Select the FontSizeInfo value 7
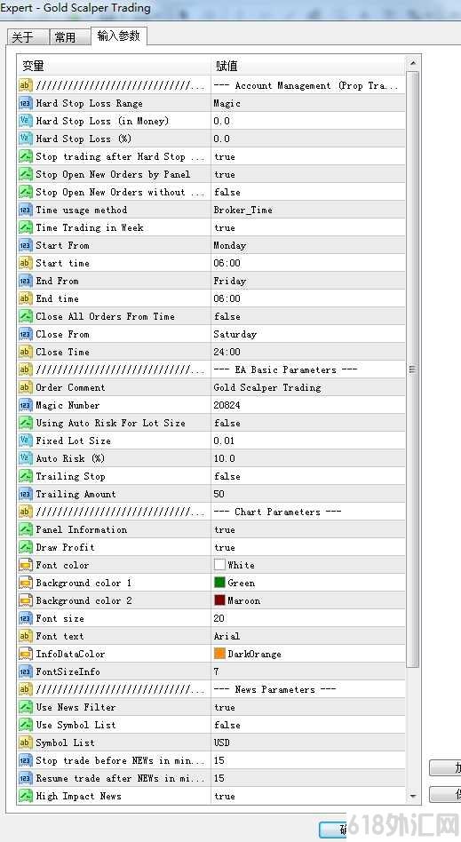 pyautogui.click(x=308, y=671)
